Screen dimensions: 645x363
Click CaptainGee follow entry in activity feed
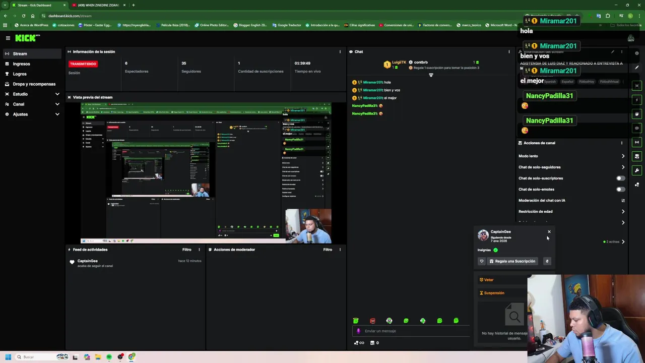(x=136, y=263)
